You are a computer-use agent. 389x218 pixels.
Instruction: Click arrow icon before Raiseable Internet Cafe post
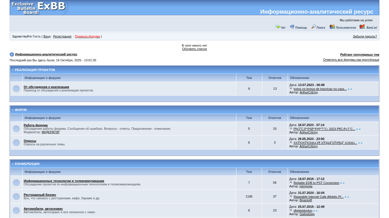coord(291,196)
